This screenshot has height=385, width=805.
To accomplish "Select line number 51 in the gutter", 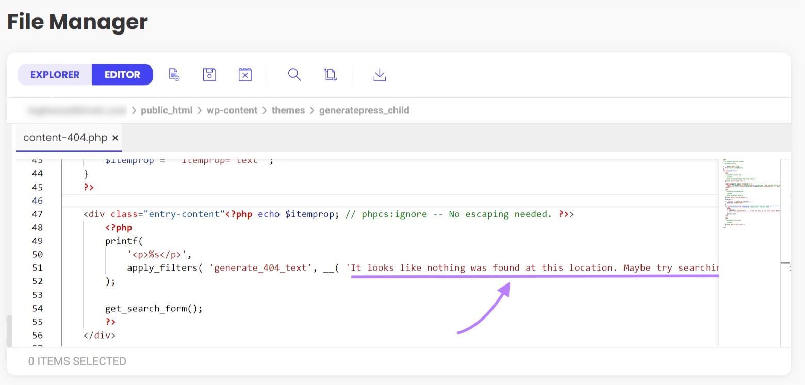I will [x=37, y=267].
